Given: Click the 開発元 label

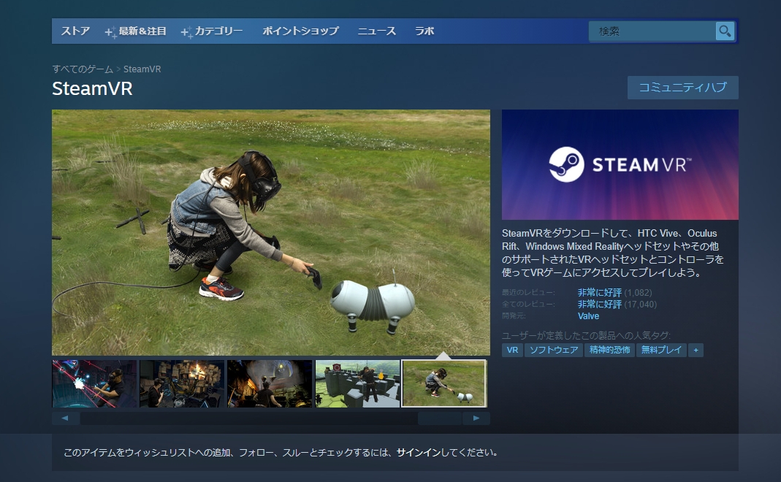Looking at the screenshot, I should pos(514,316).
